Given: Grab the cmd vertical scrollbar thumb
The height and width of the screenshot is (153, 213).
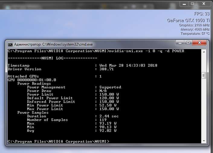Looking at the screenshot, I should tap(204, 75).
